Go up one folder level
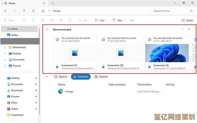 point(24,11)
